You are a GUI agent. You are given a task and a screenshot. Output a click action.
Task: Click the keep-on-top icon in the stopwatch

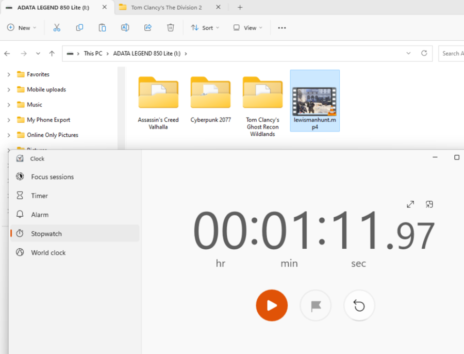429,204
